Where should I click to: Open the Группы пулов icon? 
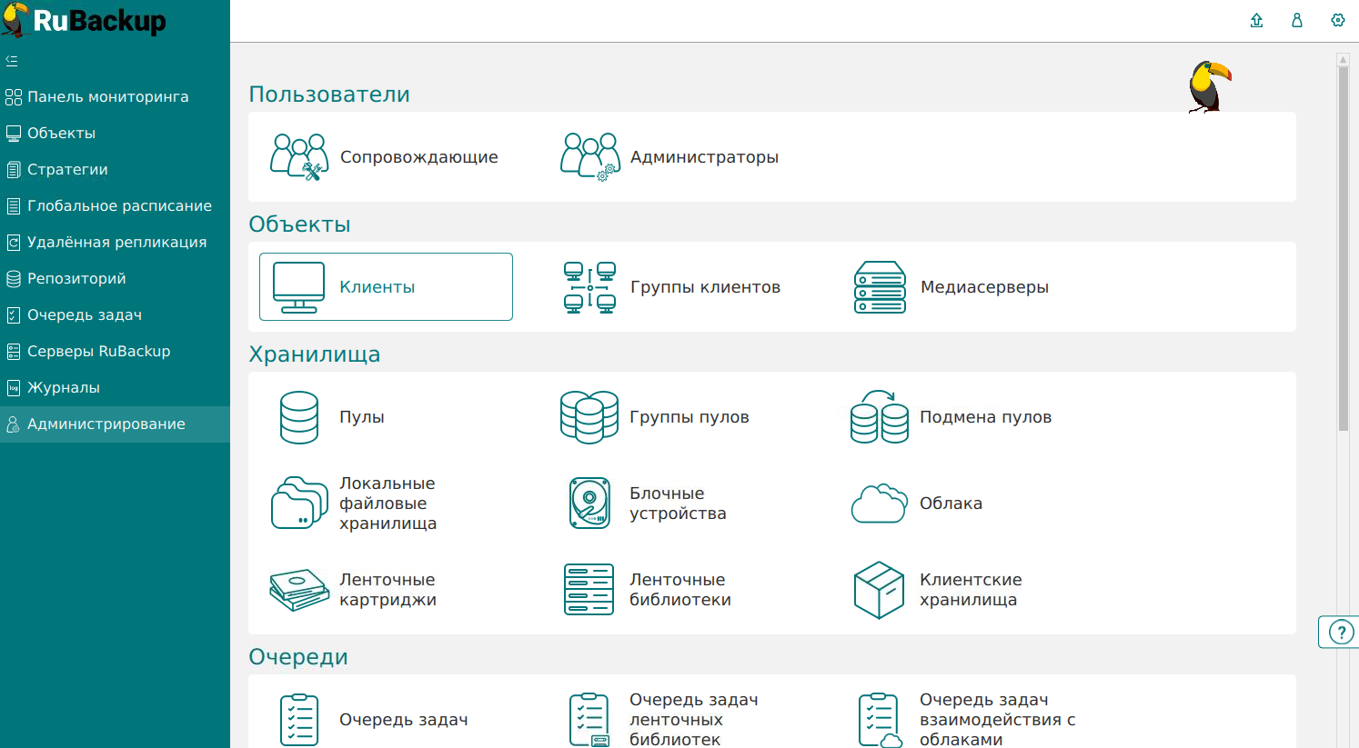pyautogui.click(x=589, y=417)
